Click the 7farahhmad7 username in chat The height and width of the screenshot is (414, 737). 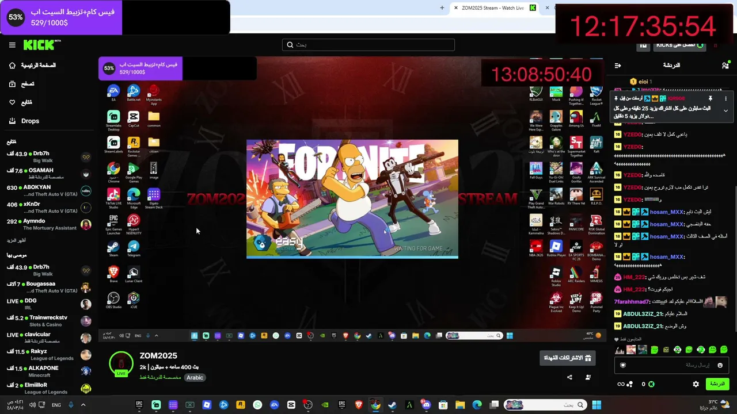[632, 302]
